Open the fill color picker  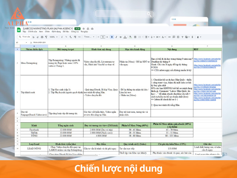(131, 37)
